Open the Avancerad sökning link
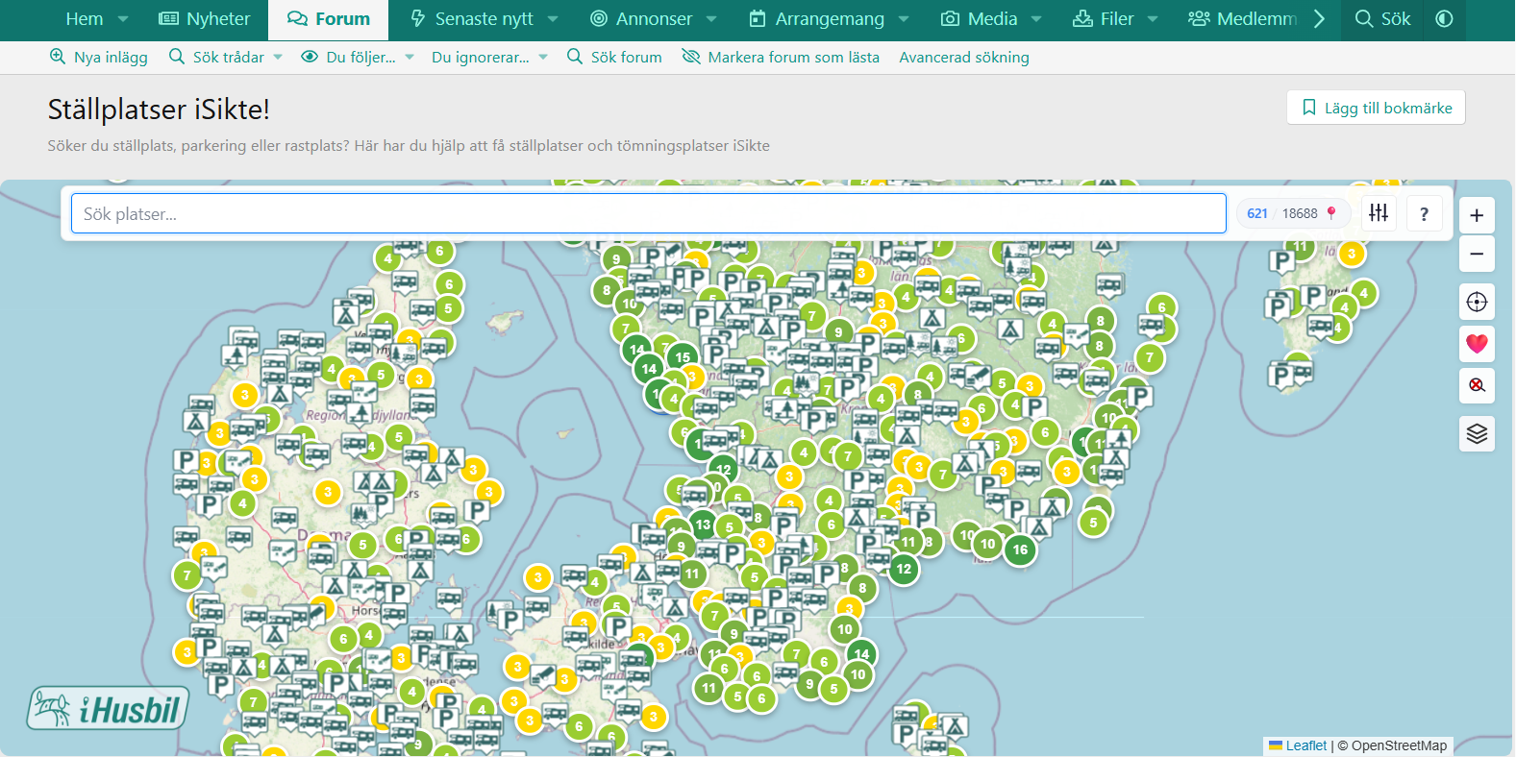Viewport: 1516px width, 757px height. pyautogui.click(x=963, y=58)
